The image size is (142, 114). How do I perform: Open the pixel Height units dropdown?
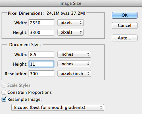[71, 32]
